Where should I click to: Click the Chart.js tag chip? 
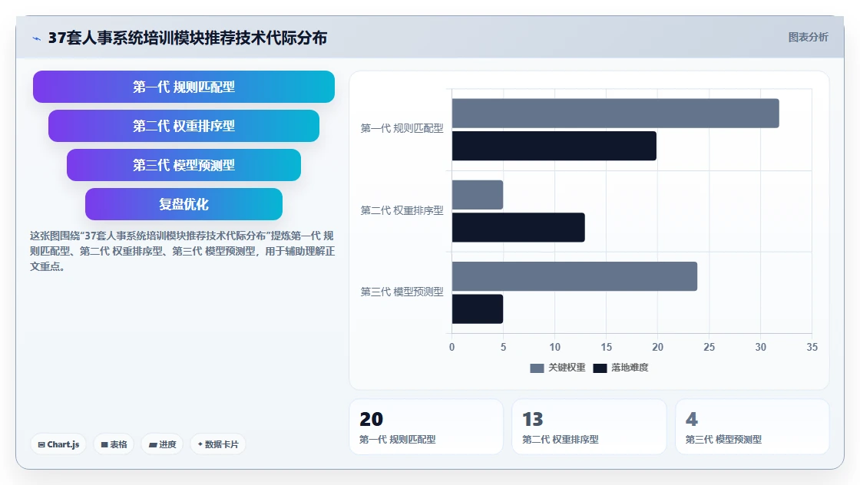point(58,444)
